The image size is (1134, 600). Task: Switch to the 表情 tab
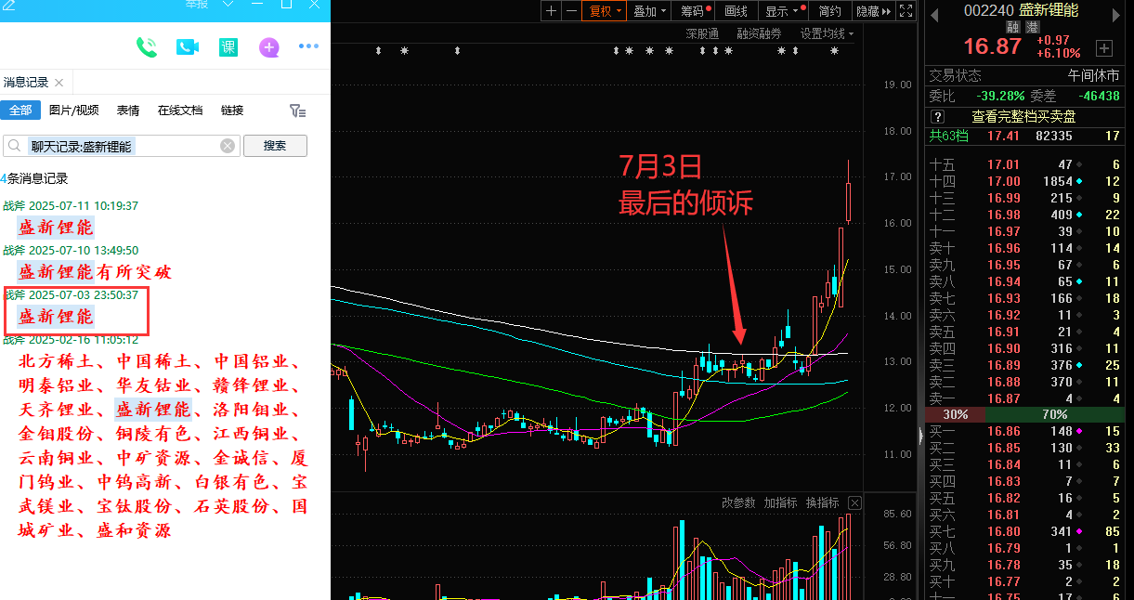pyautogui.click(x=128, y=111)
